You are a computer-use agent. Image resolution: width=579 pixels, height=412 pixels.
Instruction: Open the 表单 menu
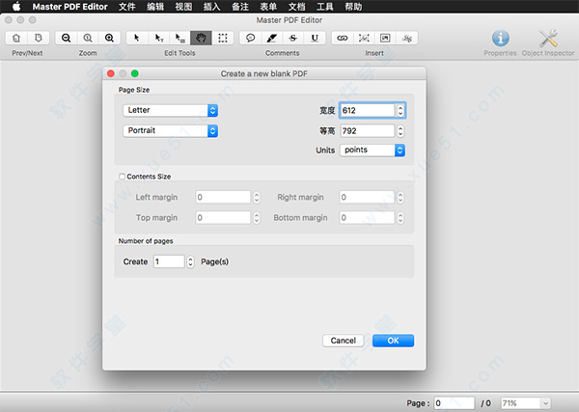pyautogui.click(x=268, y=7)
